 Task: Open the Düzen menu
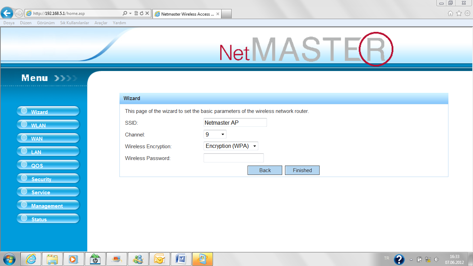(26, 23)
